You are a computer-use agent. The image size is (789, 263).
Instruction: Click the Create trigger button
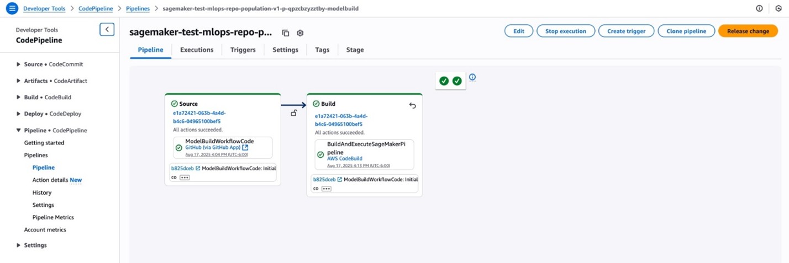coord(627,31)
